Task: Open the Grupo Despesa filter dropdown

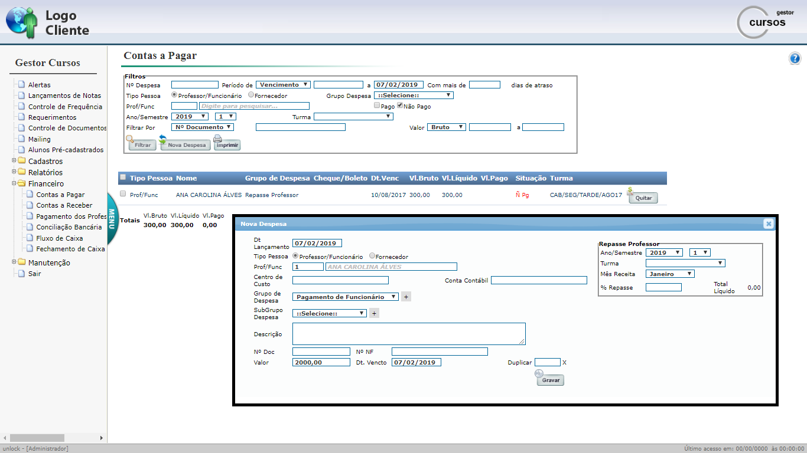Action: tap(414, 96)
